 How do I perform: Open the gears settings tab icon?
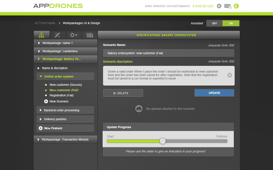73,35
